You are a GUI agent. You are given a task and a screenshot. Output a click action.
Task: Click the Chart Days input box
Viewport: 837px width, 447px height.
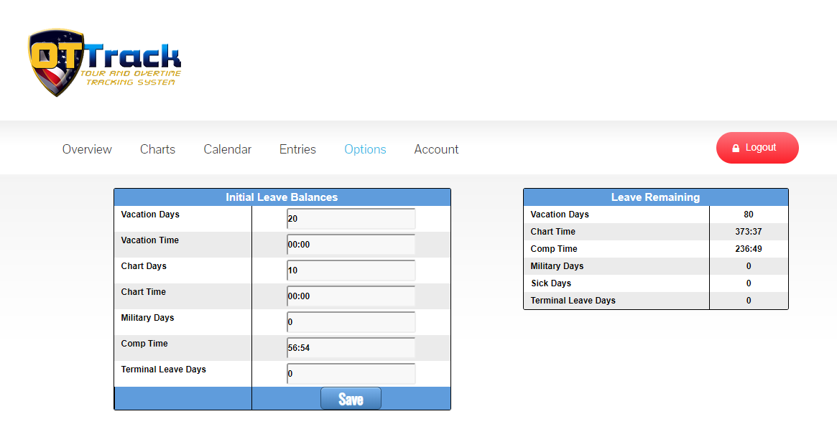[351, 270]
